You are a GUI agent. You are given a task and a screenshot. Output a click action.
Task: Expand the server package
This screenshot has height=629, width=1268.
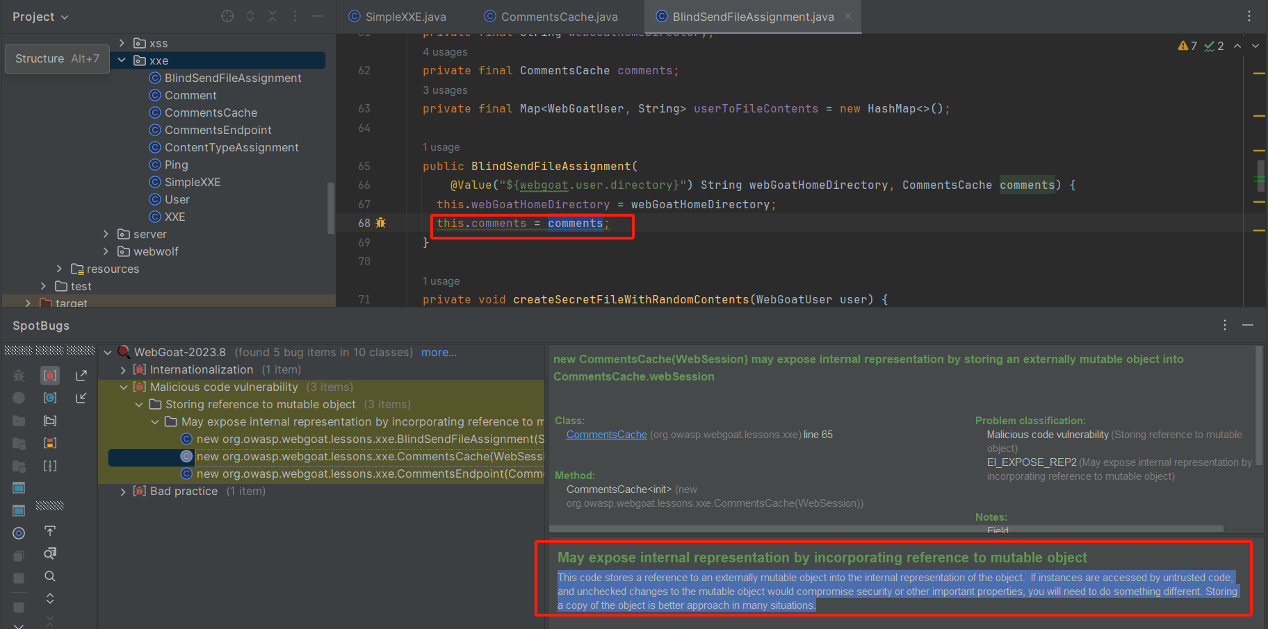[x=106, y=234]
